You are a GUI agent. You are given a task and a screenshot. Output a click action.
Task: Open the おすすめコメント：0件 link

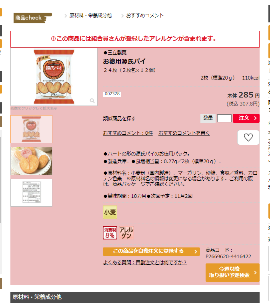[128, 133]
